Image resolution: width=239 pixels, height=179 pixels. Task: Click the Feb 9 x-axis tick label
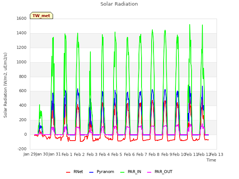[x=167, y=154]
